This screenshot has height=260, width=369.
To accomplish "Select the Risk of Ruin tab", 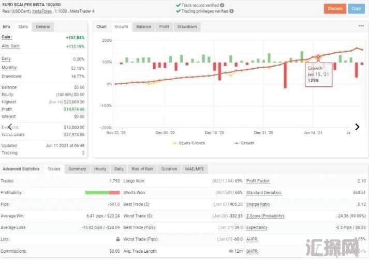I will click(x=142, y=169).
